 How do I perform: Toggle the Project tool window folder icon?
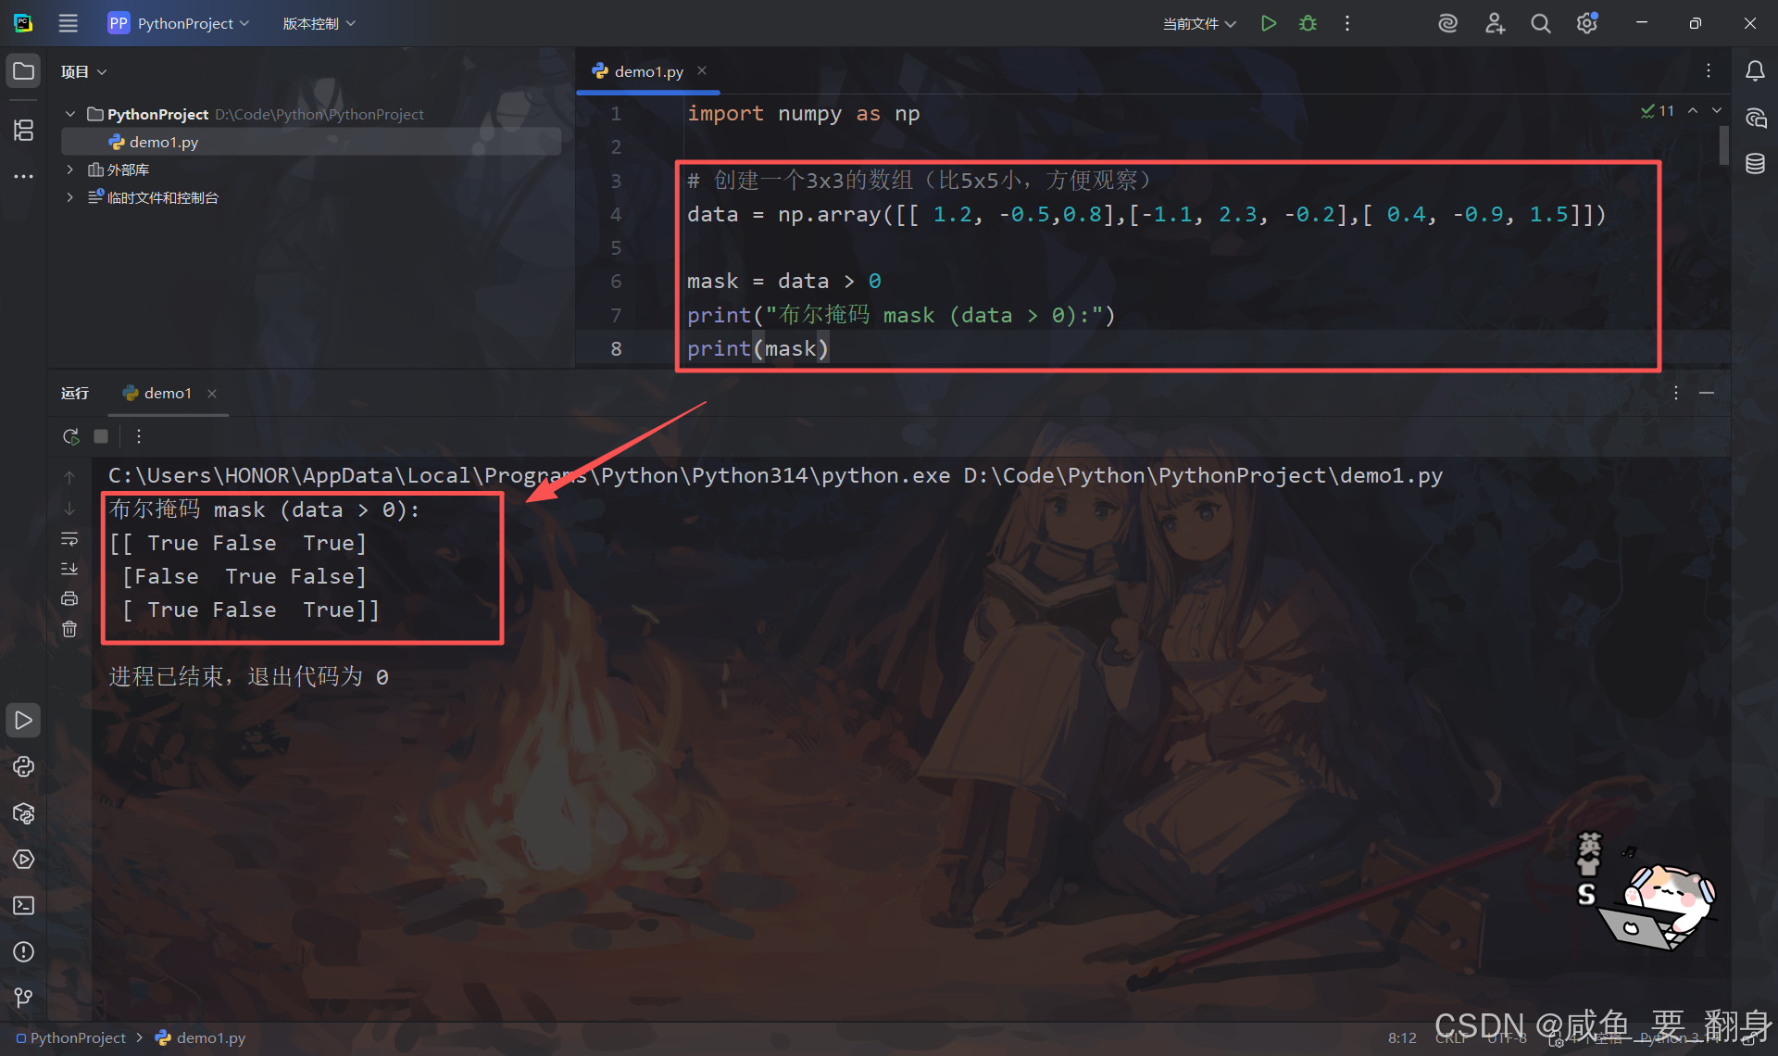tap(23, 71)
